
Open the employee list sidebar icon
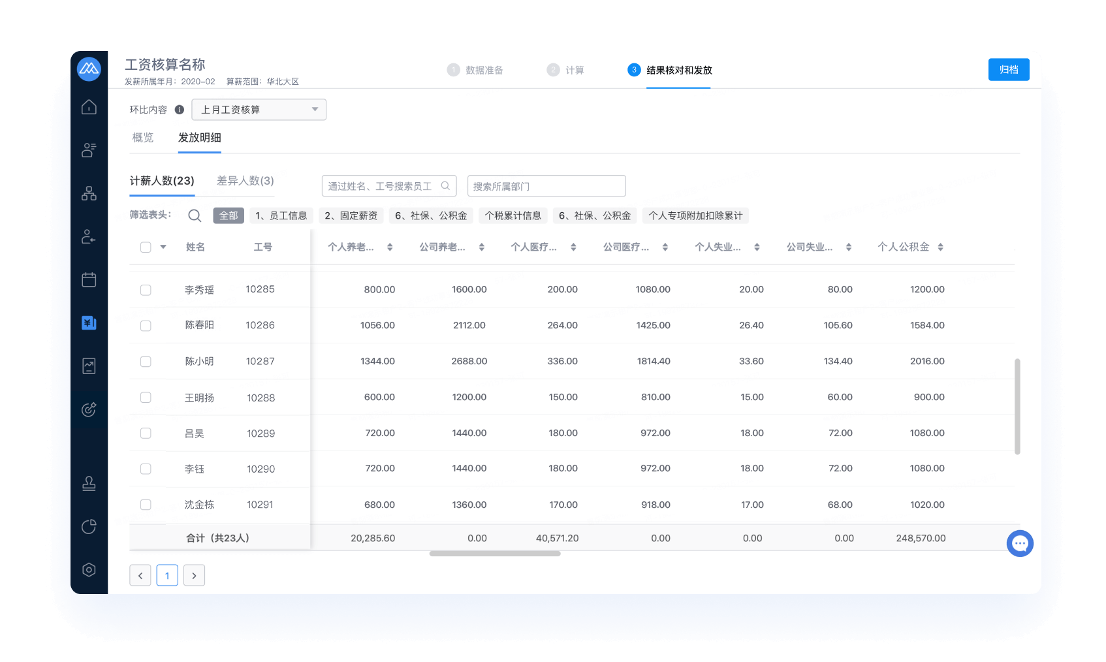point(89,150)
